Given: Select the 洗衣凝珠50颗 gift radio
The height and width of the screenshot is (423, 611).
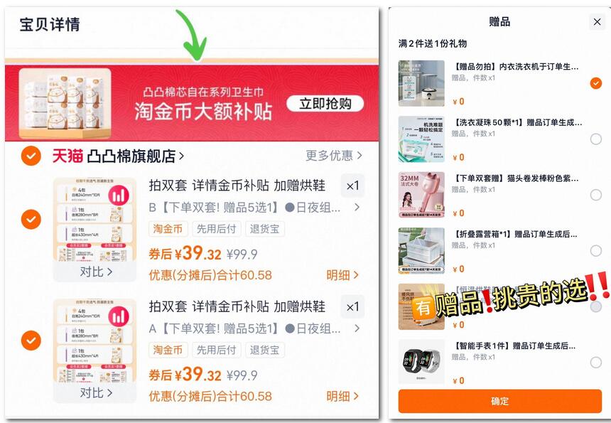Looking at the screenshot, I should click(595, 139).
